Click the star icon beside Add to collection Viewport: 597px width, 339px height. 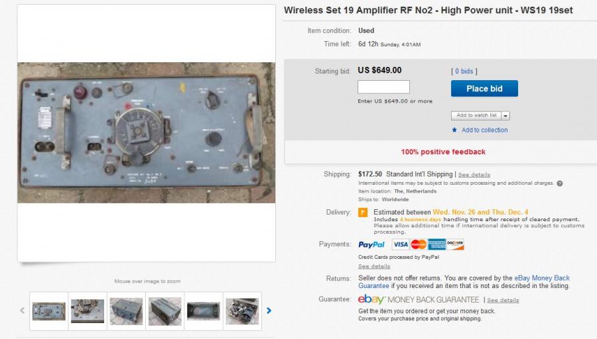tap(454, 130)
